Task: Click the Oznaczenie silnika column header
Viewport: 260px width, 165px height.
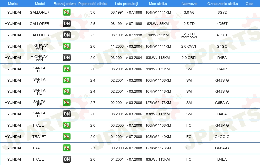Action: click(222, 3)
